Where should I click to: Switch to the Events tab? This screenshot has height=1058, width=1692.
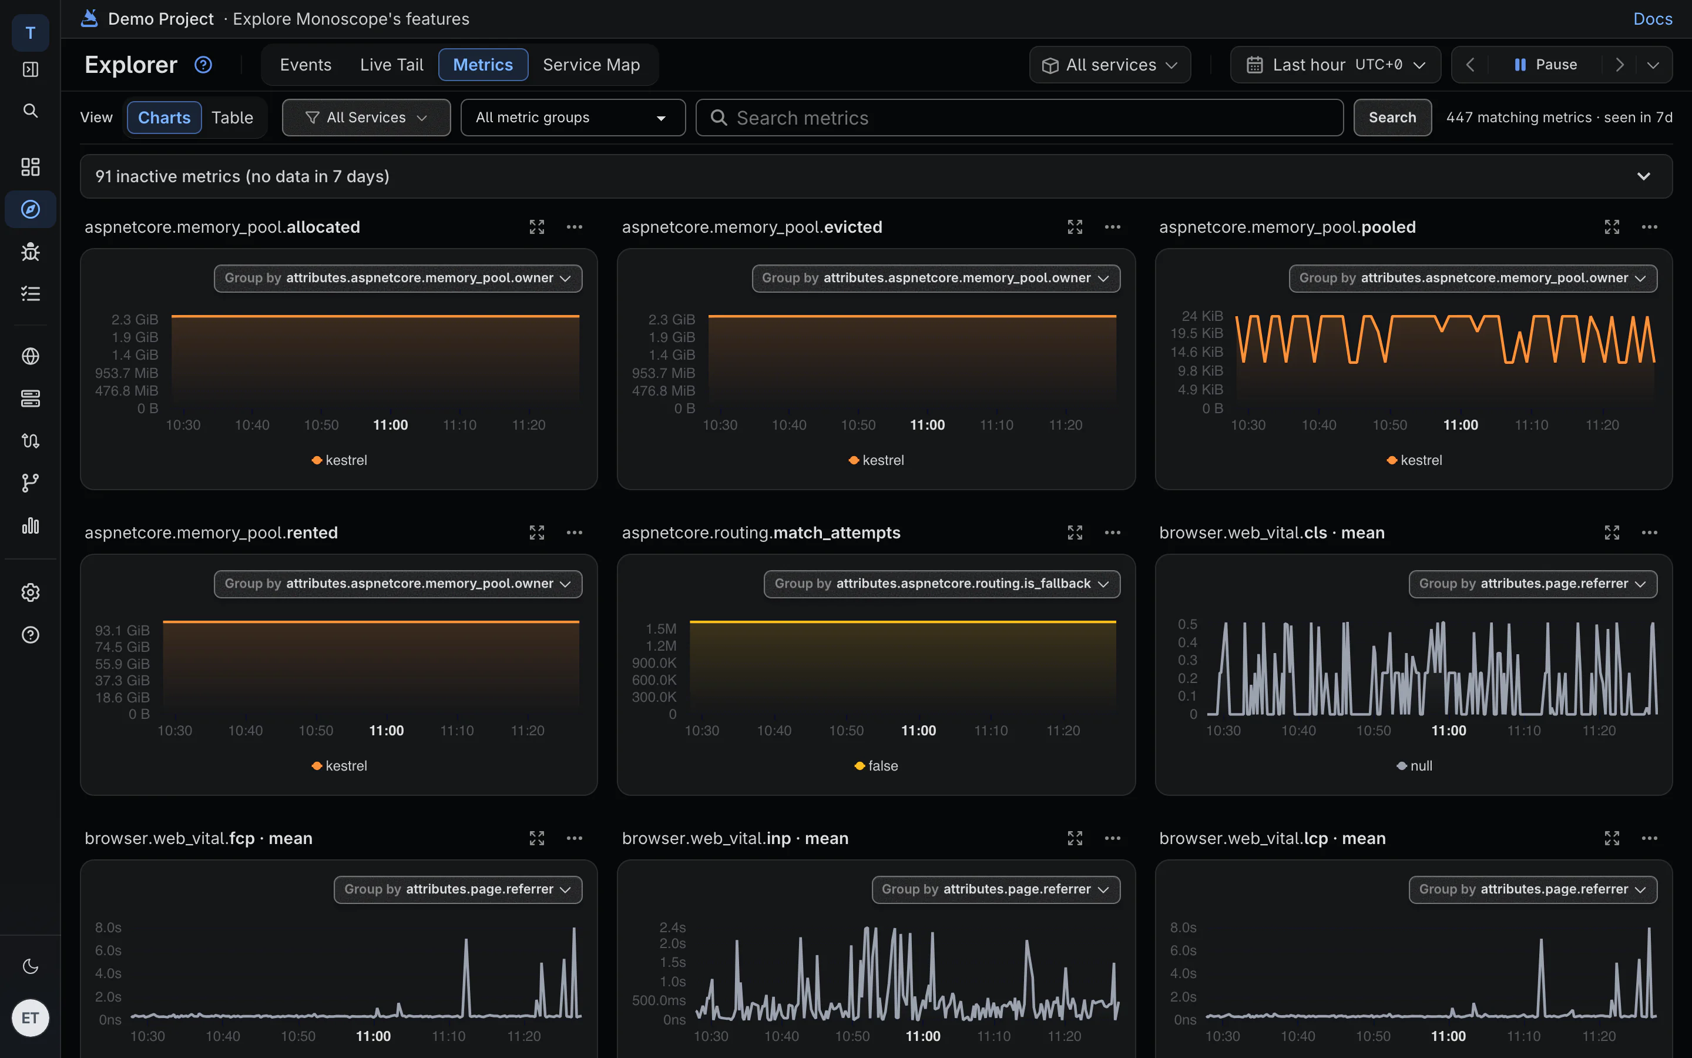(x=305, y=65)
